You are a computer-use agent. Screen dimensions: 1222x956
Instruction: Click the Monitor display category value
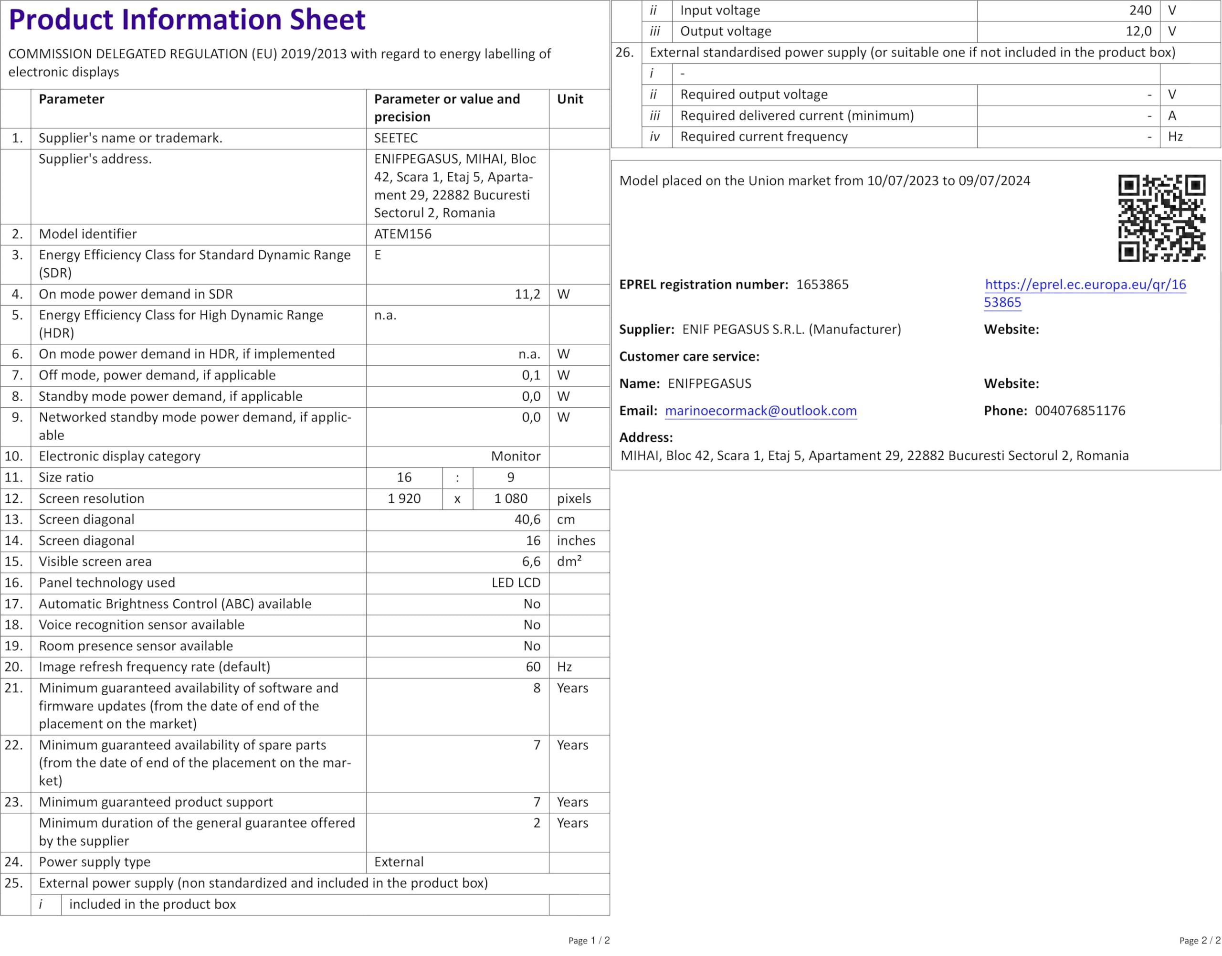[516, 456]
